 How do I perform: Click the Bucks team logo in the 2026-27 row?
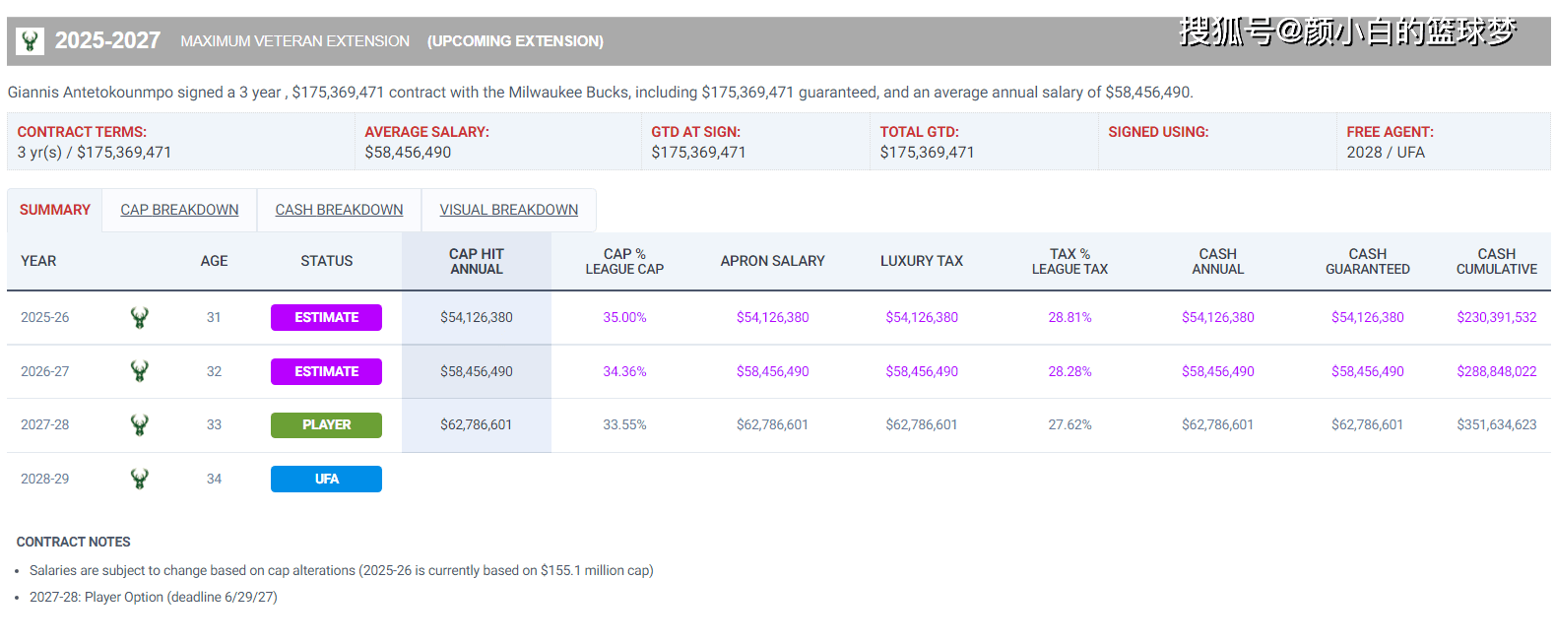(x=140, y=371)
